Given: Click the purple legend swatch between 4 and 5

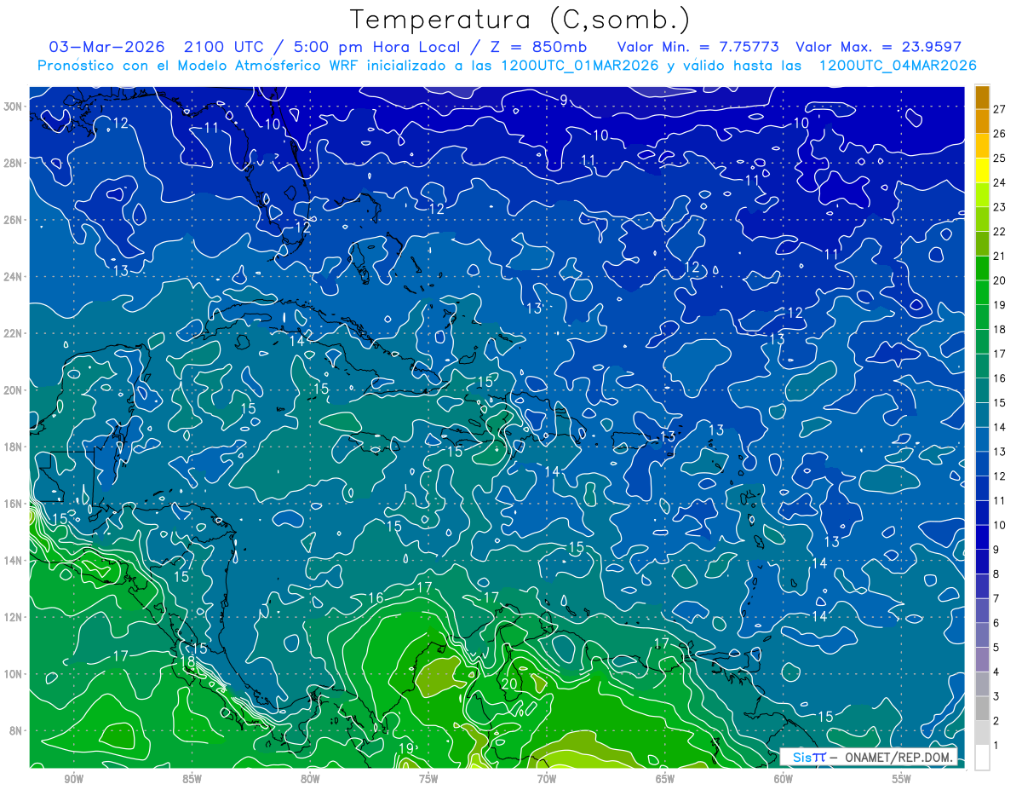Looking at the screenshot, I should 982,660.
